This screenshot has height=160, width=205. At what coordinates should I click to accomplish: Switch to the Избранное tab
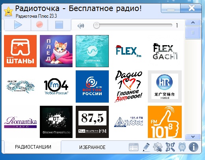(92, 147)
